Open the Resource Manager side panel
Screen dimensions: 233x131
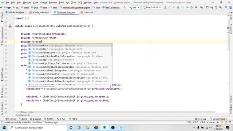(x=2, y=36)
